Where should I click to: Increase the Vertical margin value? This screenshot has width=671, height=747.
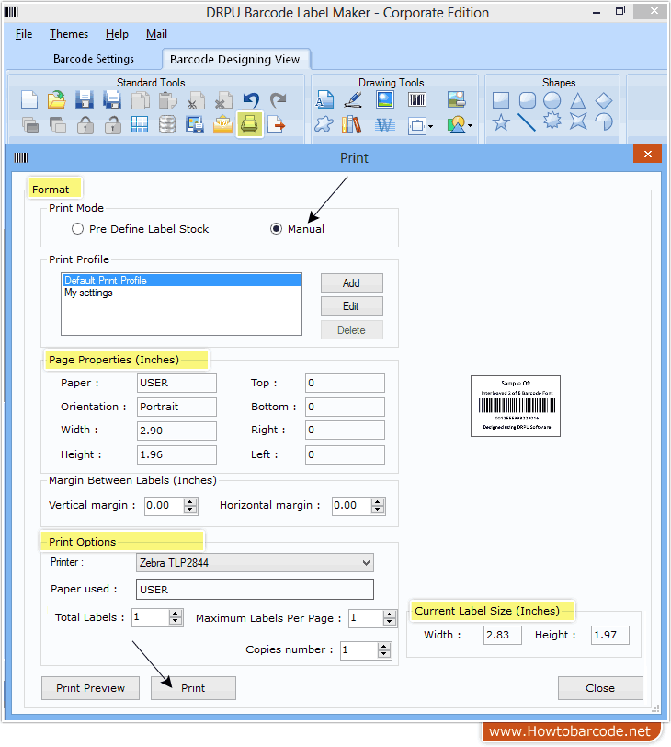pos(190,502)
